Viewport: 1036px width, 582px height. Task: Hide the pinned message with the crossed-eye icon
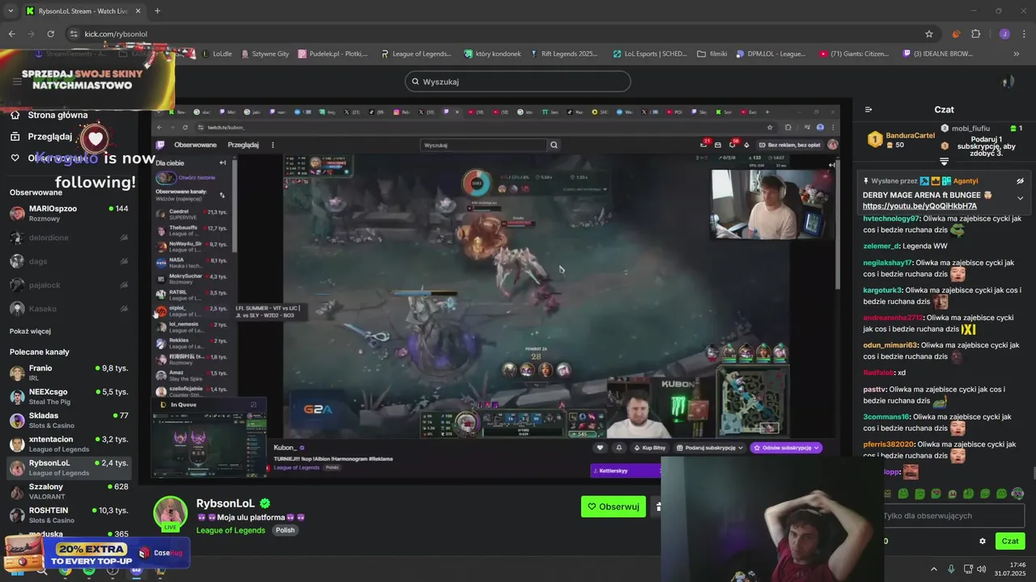tap(1020, 181)
